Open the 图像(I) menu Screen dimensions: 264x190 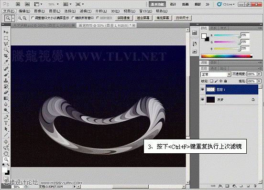(39, 11)
